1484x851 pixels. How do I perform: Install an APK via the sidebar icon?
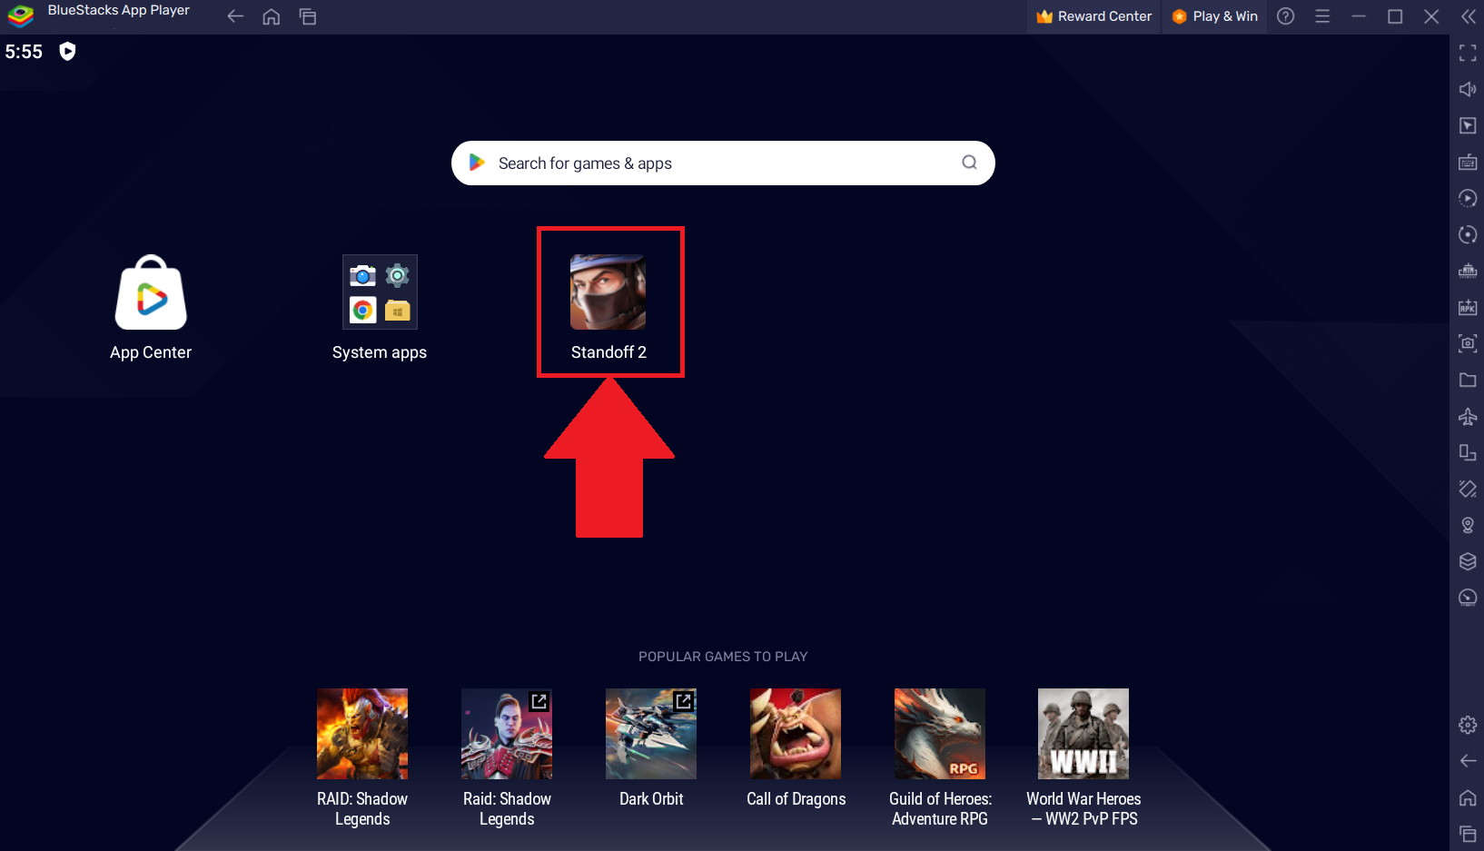pos(1468,307)
